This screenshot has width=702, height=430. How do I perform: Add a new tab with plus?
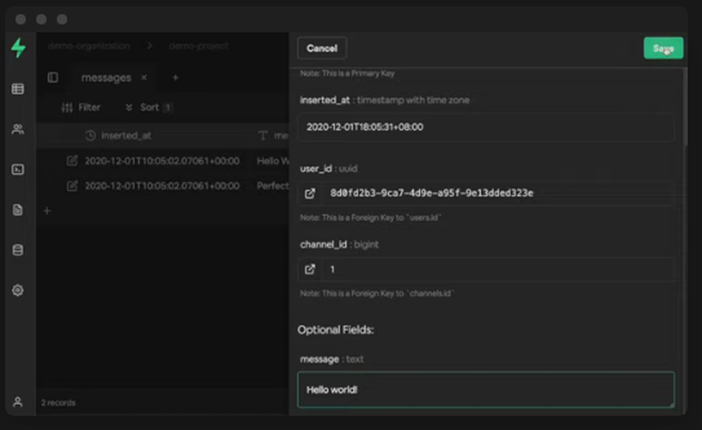pyautogui.click(x=175, y=77)
